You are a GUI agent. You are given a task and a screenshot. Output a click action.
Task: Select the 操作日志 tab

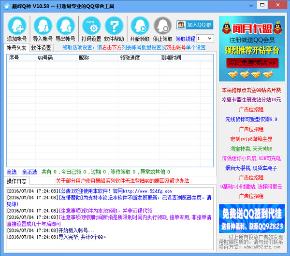[x=18, y=181]
